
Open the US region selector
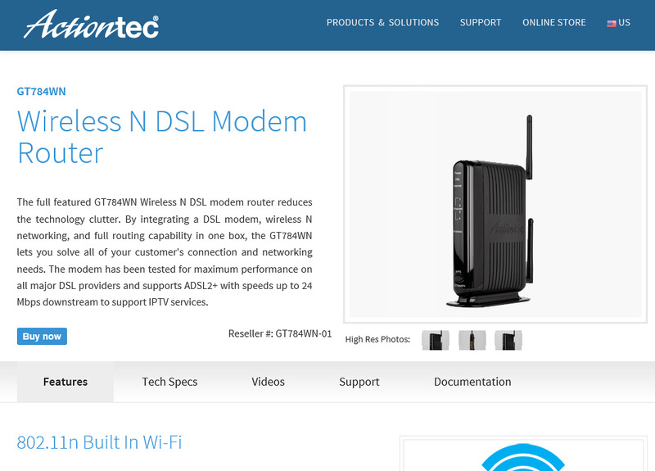[x=619, y=23]
